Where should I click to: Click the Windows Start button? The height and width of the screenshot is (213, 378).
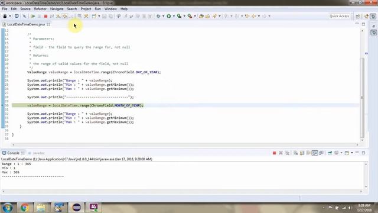7,208
